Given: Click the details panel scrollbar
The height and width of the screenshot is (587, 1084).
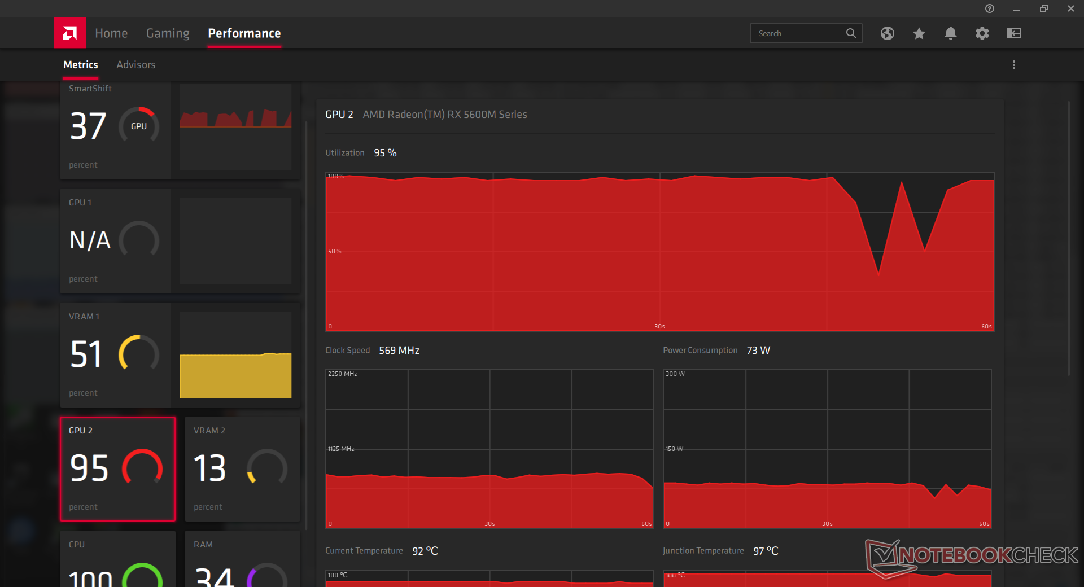Looking at the screenshot, I should [x=1068, y=238].
